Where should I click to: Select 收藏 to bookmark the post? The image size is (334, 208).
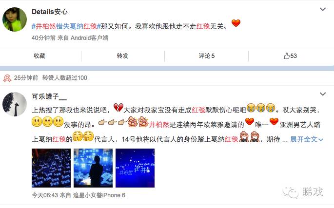point(39,56)
